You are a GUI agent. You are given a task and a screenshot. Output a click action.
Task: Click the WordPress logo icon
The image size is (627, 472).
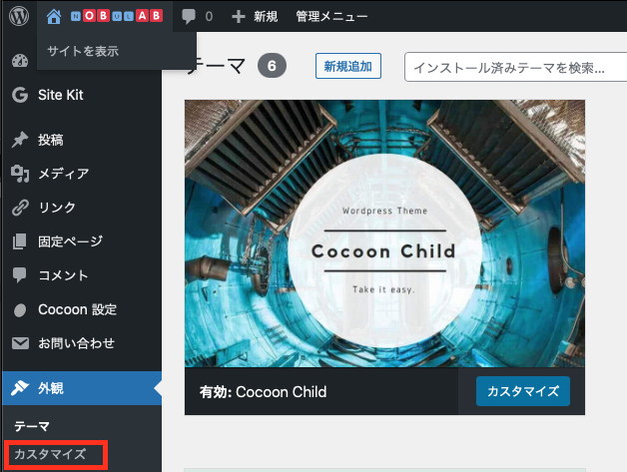click(x=19, y=16)
